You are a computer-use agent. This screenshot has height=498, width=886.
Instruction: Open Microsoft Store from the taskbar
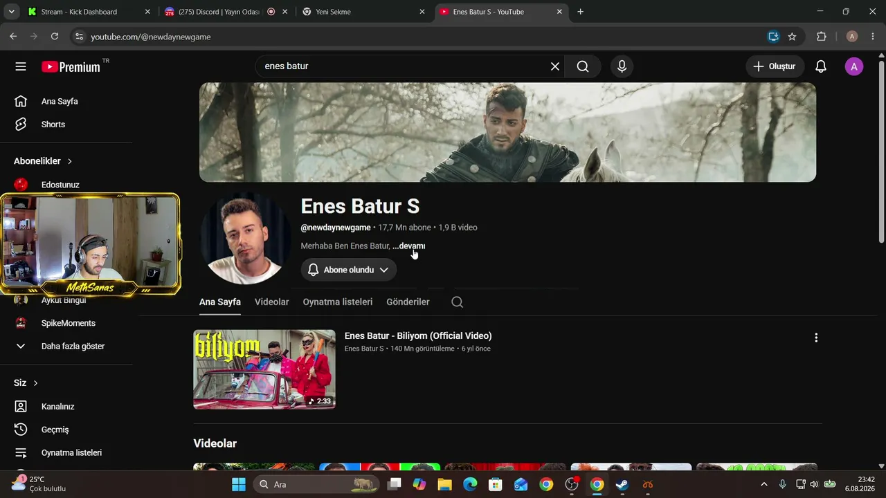click(496, 484)
